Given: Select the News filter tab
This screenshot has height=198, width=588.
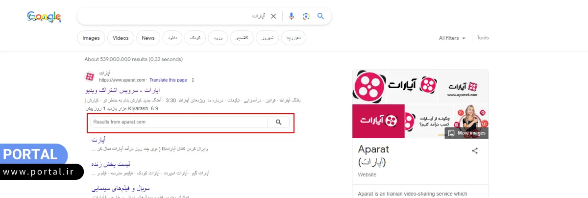Looking at the screenshot, I should coord(148,38).
